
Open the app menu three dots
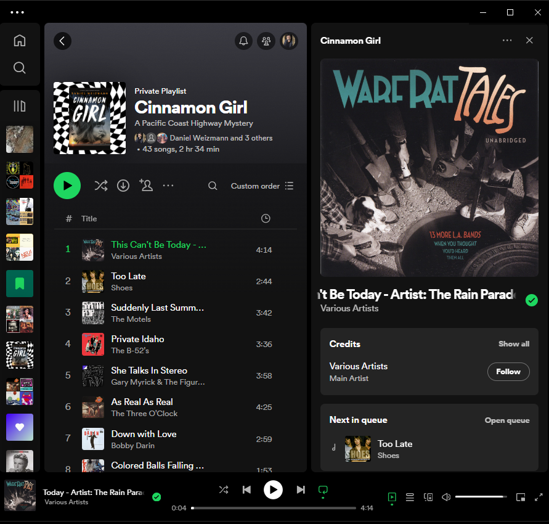pyautogui.click(x=17, y=12)
